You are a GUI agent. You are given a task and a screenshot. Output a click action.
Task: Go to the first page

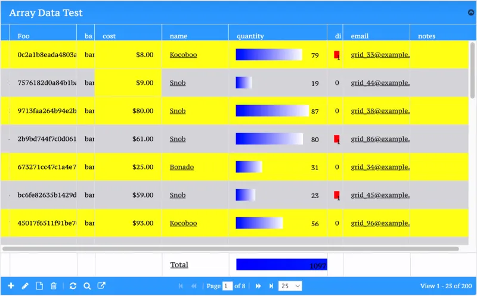click(x=181, y=286)
